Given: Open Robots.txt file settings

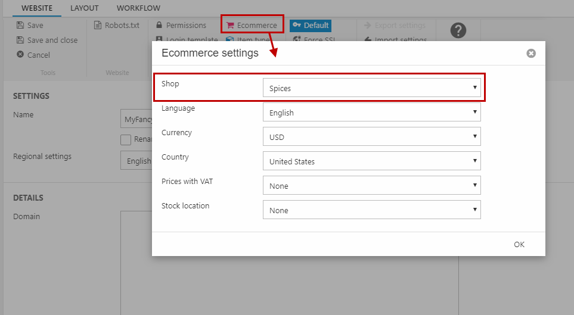Looking at the screenshot, I should (x=117, y=26).
